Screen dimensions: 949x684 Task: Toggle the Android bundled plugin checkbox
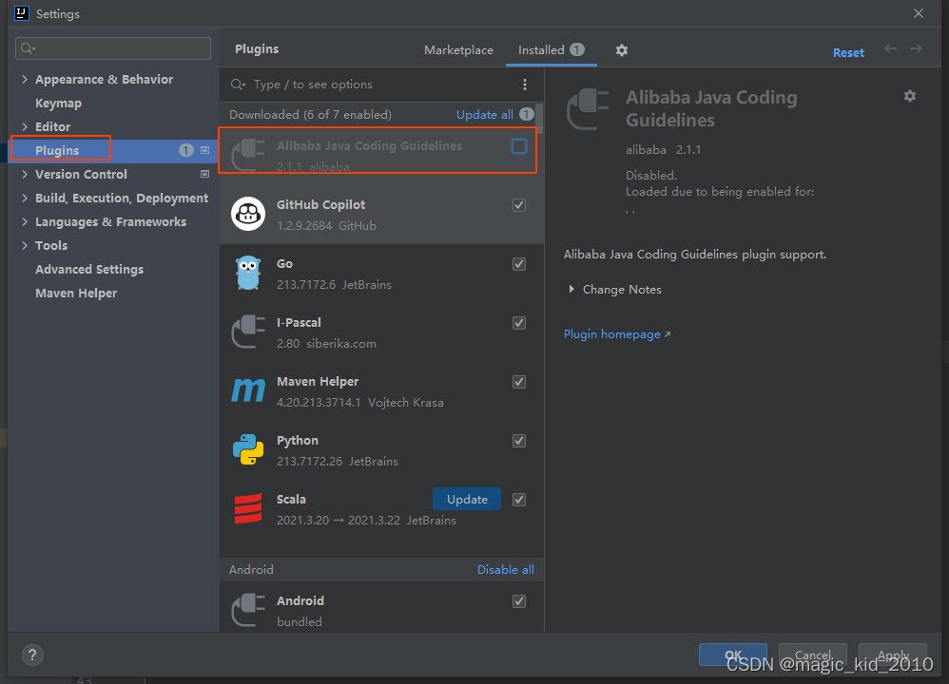(x=519, y=601)
